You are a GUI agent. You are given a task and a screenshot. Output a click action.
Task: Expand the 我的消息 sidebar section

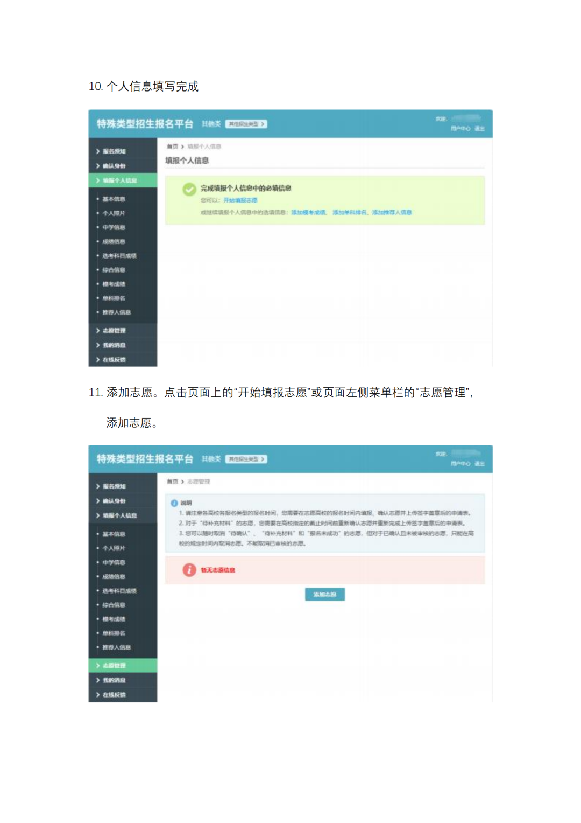[x=113, y=345]
